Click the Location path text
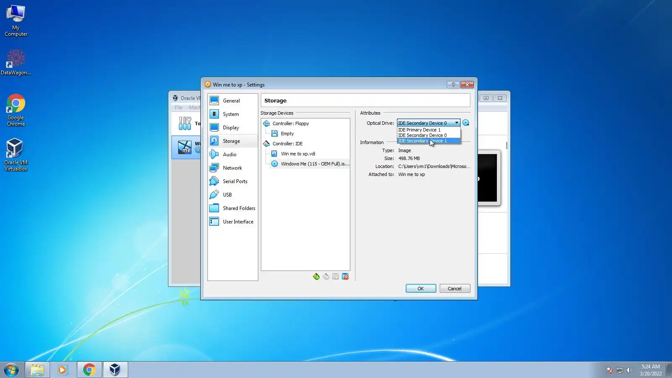672x378 pixels. click(x=434, y=166)
